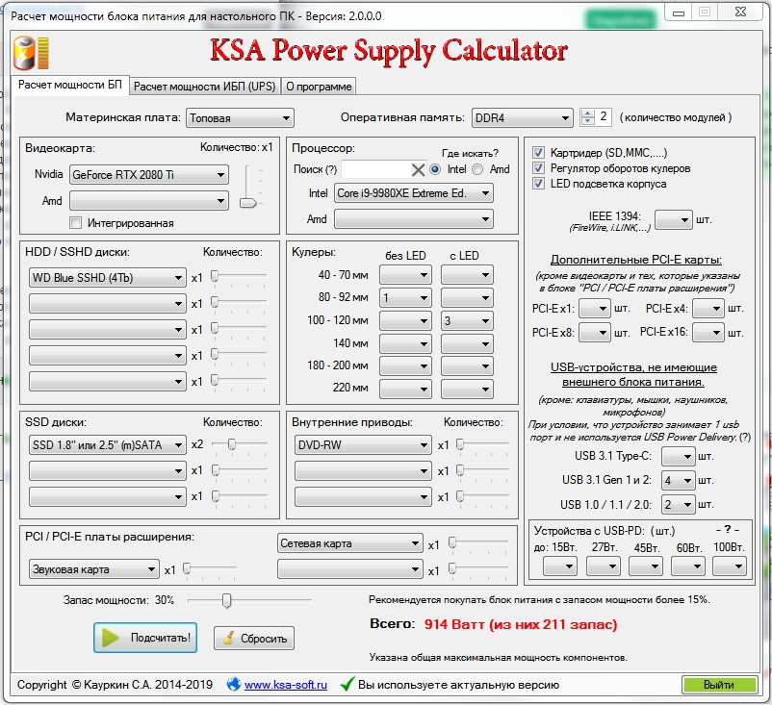Open Оперативная память DDR4 dropdown
Image resolution: width=772 pixels, height=705 pixels.
coord(522,118)
